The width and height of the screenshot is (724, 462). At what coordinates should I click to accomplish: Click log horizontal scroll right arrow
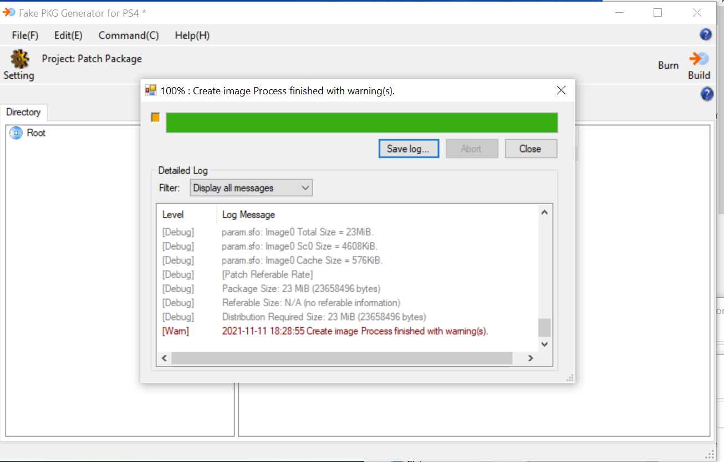(531, 358)
